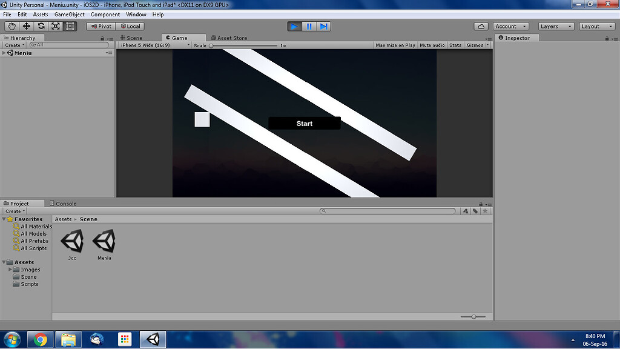Open the iPhone 5 Wide aspect dropdown

[153, 44]
